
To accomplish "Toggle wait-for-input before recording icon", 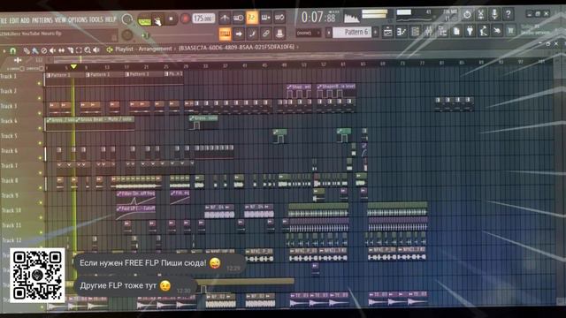I will pyautogui.click(x=238, y=18).
